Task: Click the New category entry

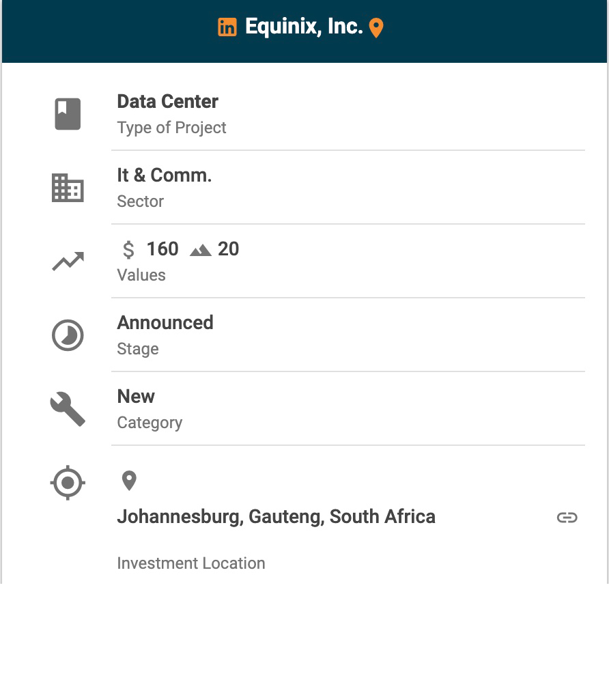Action: coord(136,397)
